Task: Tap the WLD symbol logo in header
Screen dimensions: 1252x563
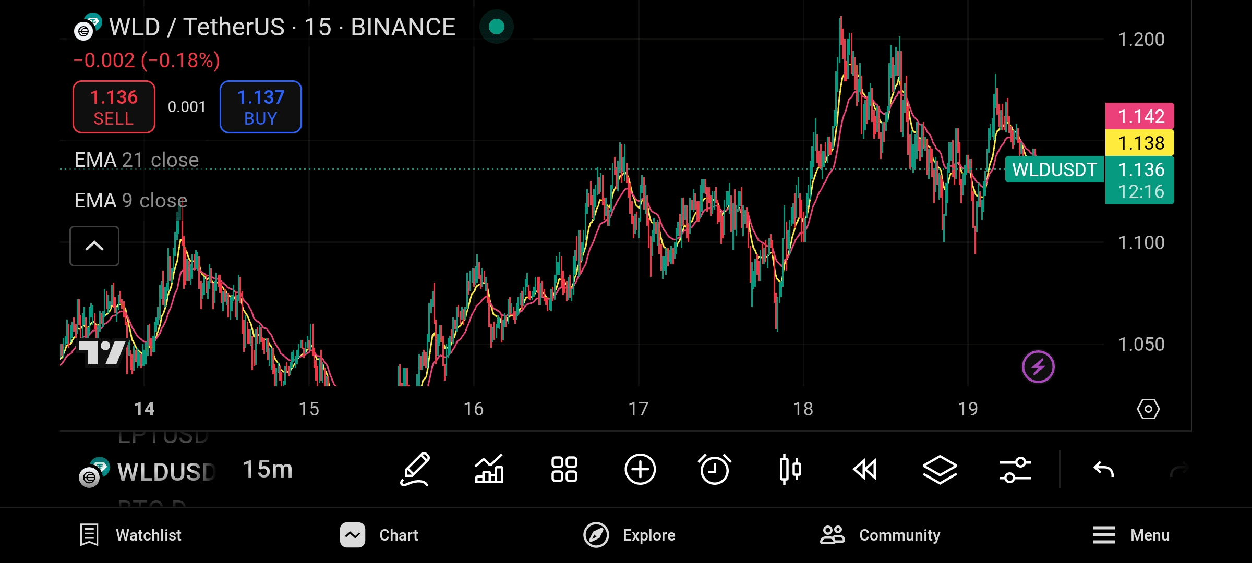Action: 88,27
